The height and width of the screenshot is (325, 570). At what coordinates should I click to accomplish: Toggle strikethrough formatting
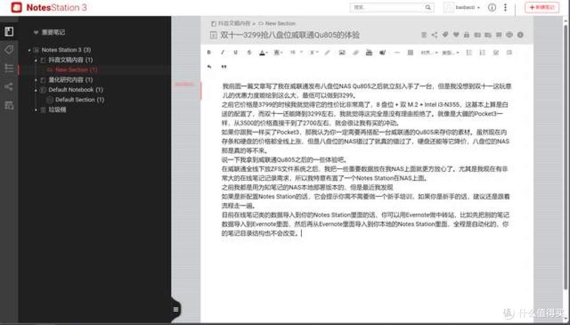pyautogui.click(x=249, y=52)
